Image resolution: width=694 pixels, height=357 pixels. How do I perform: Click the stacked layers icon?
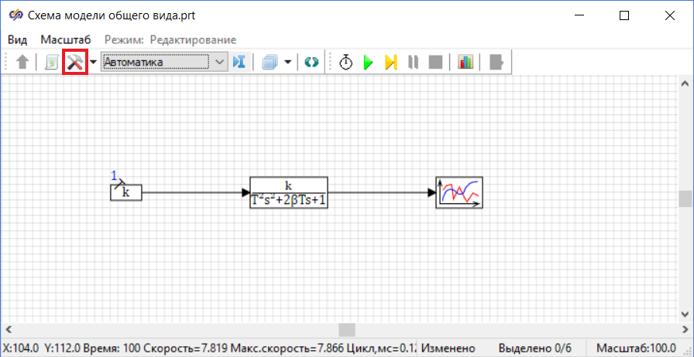click(270, 62)
